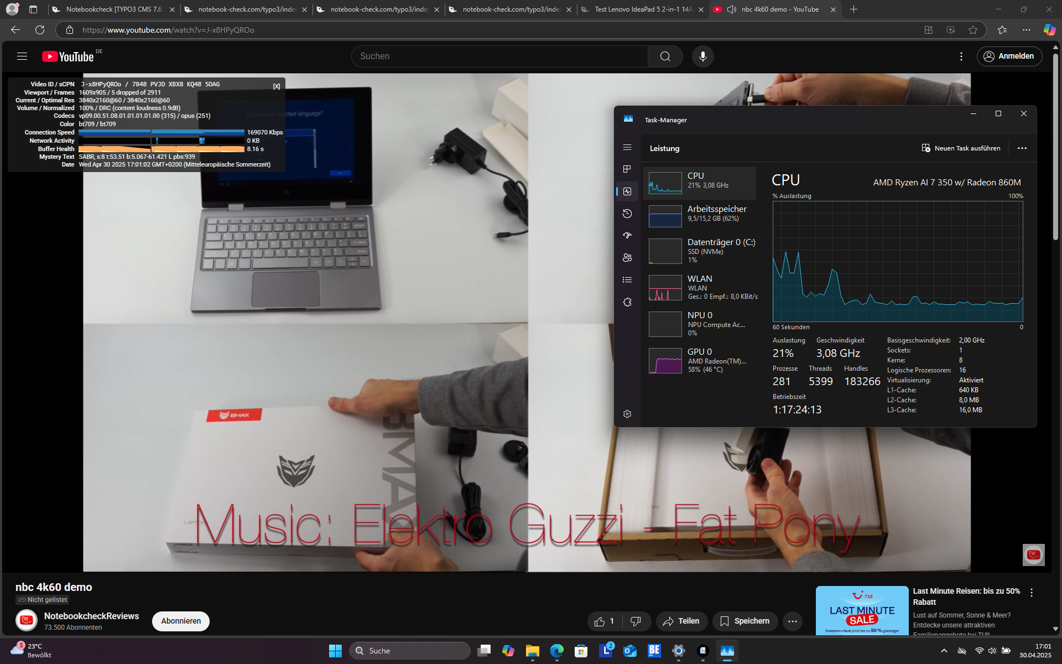Open Task Manager Startup apps icon
This screenshot has width=1062, height=664.
point(627,235)
